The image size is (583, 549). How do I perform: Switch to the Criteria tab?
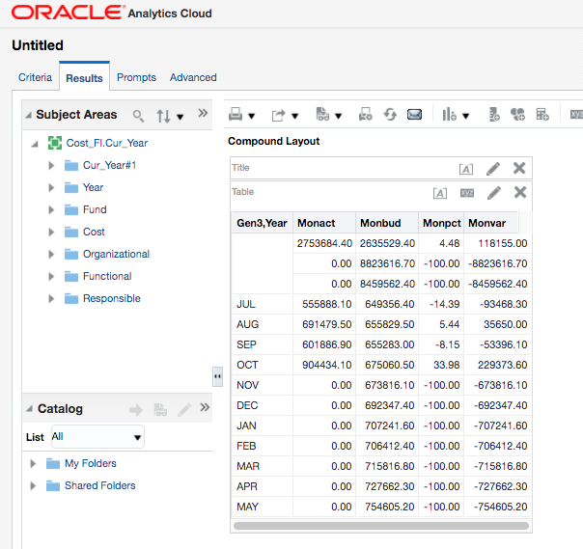36,77
